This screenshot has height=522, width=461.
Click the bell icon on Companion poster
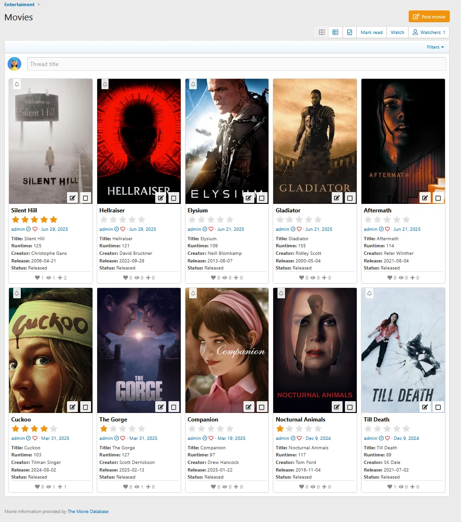pyautogui.click(x=193, y=293)
